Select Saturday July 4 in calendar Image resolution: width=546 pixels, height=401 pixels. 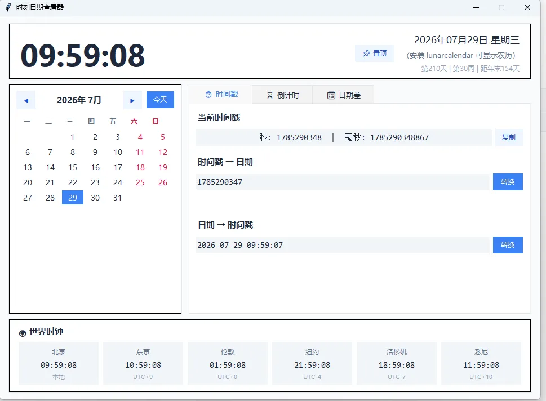tap(140, 137)
